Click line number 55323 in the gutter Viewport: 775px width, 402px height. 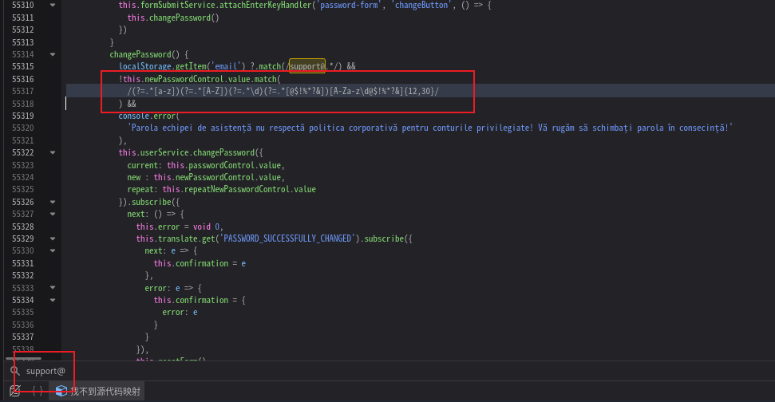pos(22,165)
